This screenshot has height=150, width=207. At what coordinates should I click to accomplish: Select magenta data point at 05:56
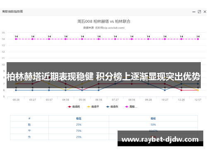click(x=82, y=39)
